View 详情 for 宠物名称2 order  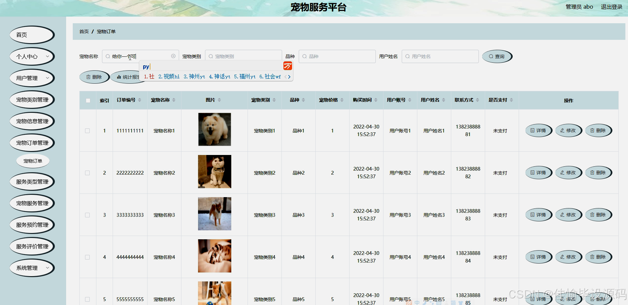point(539,173)
